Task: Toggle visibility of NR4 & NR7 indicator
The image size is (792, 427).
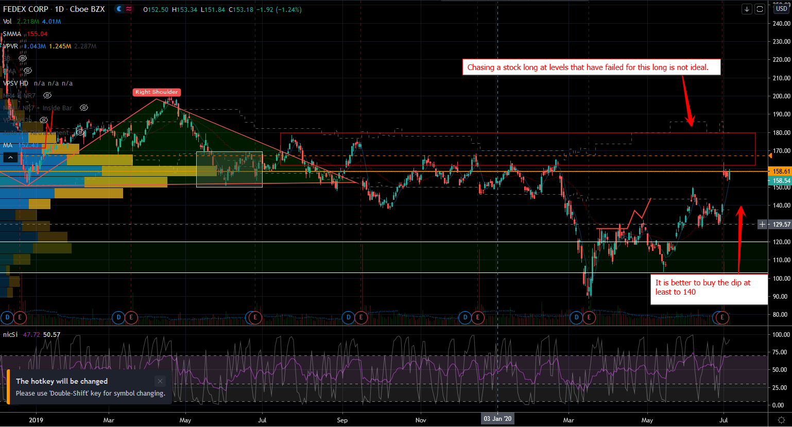Action: point(47,96)
